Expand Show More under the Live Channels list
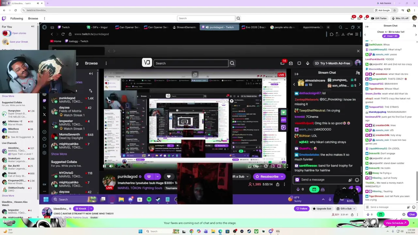 coord(8,196)
